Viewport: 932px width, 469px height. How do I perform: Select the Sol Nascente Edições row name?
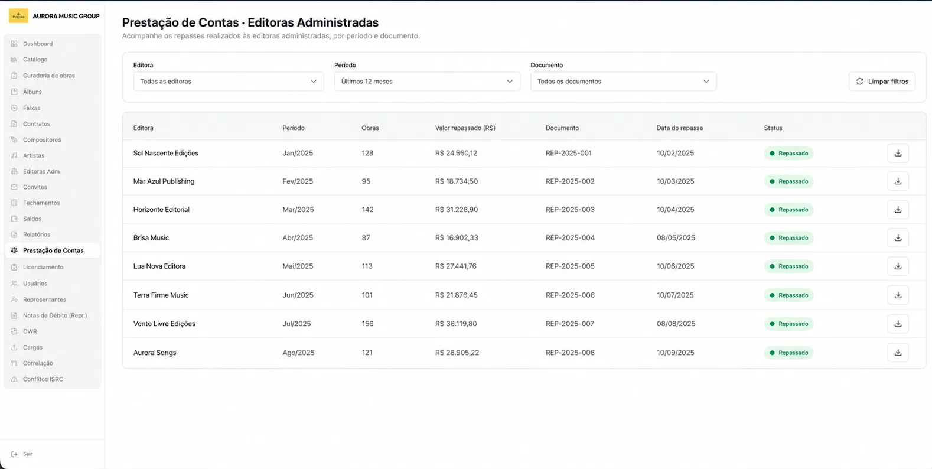166,153
